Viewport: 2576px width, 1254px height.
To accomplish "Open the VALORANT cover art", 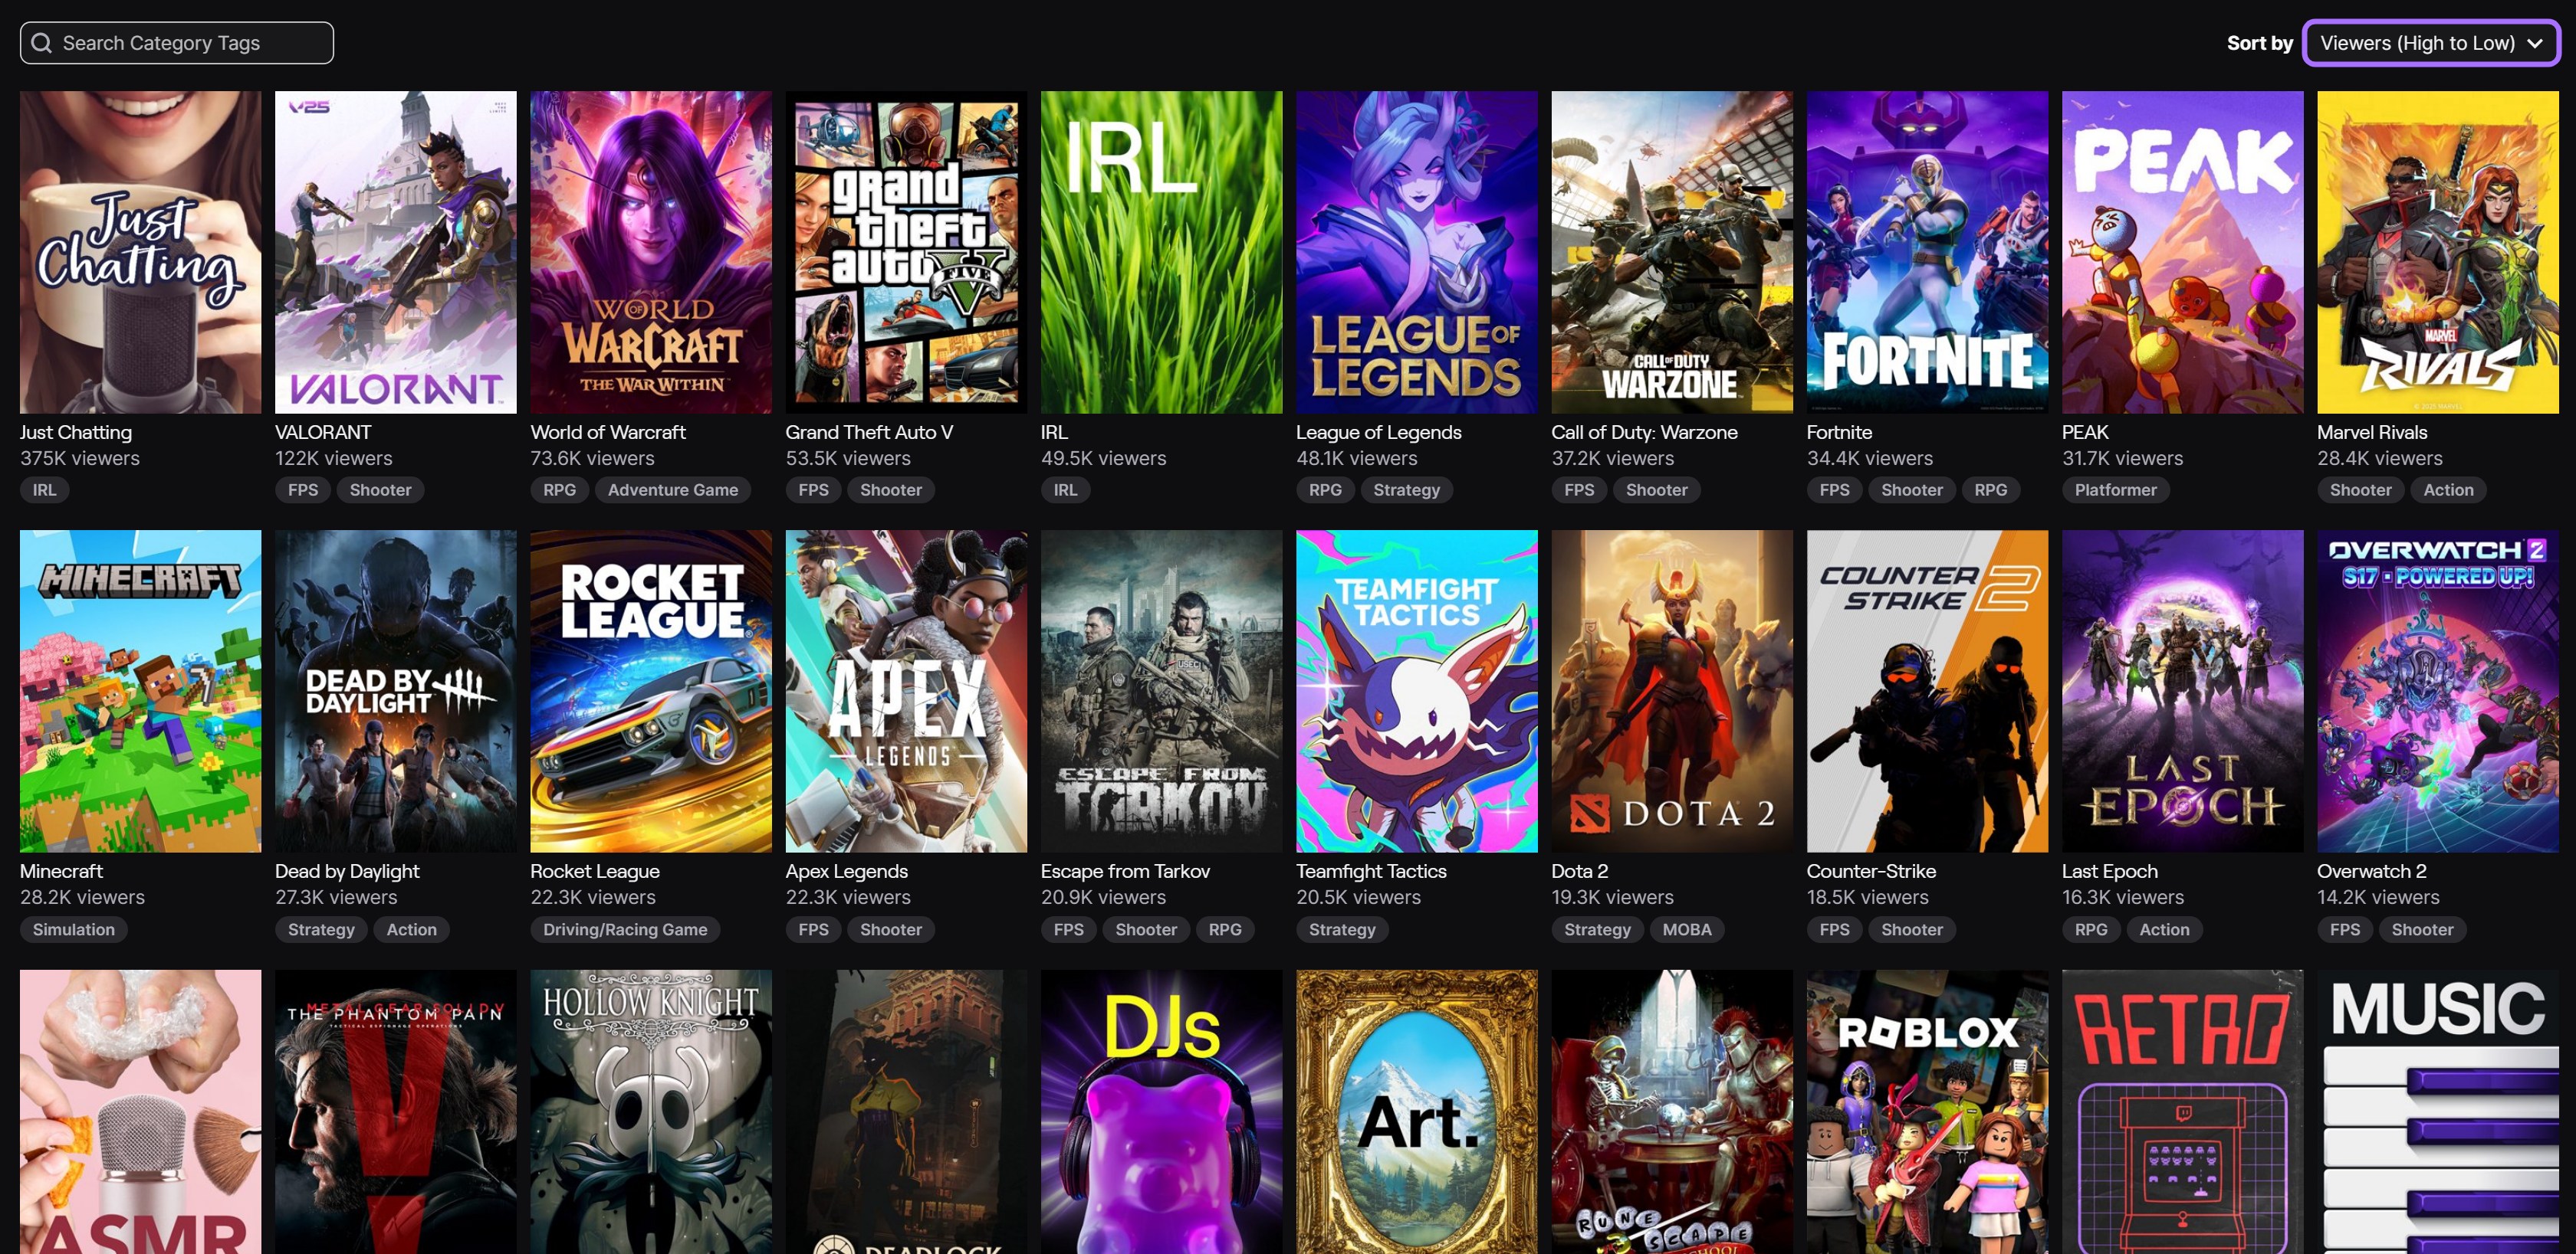I will [x=395, y=252].
